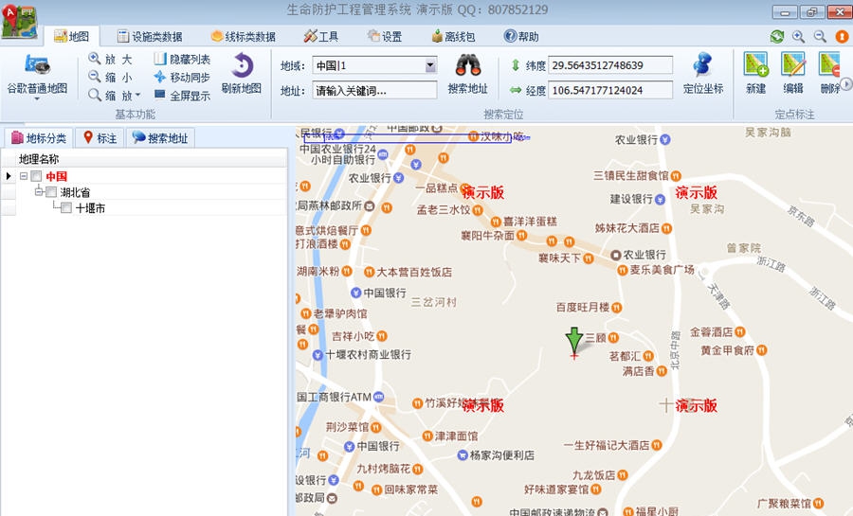Click the 建设银行 bank marker
853x516 pixels.
(660, 200)
